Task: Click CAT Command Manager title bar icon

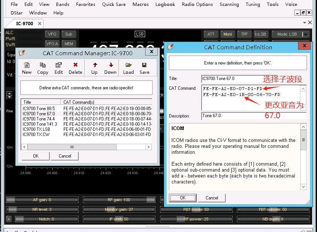Action: [22, 53]
